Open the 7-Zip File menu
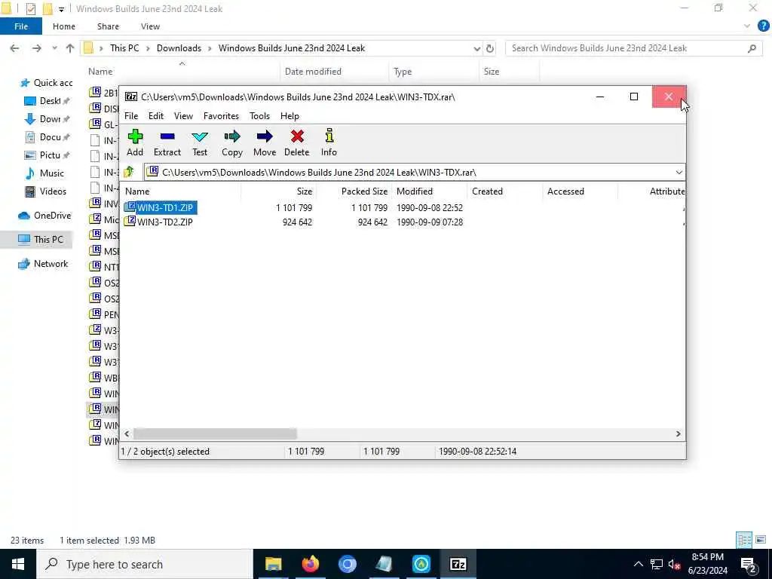 pyautogui.click(x=131, y=115)
